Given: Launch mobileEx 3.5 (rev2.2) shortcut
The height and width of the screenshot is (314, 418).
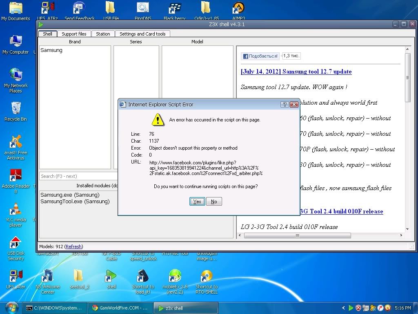Looking at the screenshot, I should point(175,282).
